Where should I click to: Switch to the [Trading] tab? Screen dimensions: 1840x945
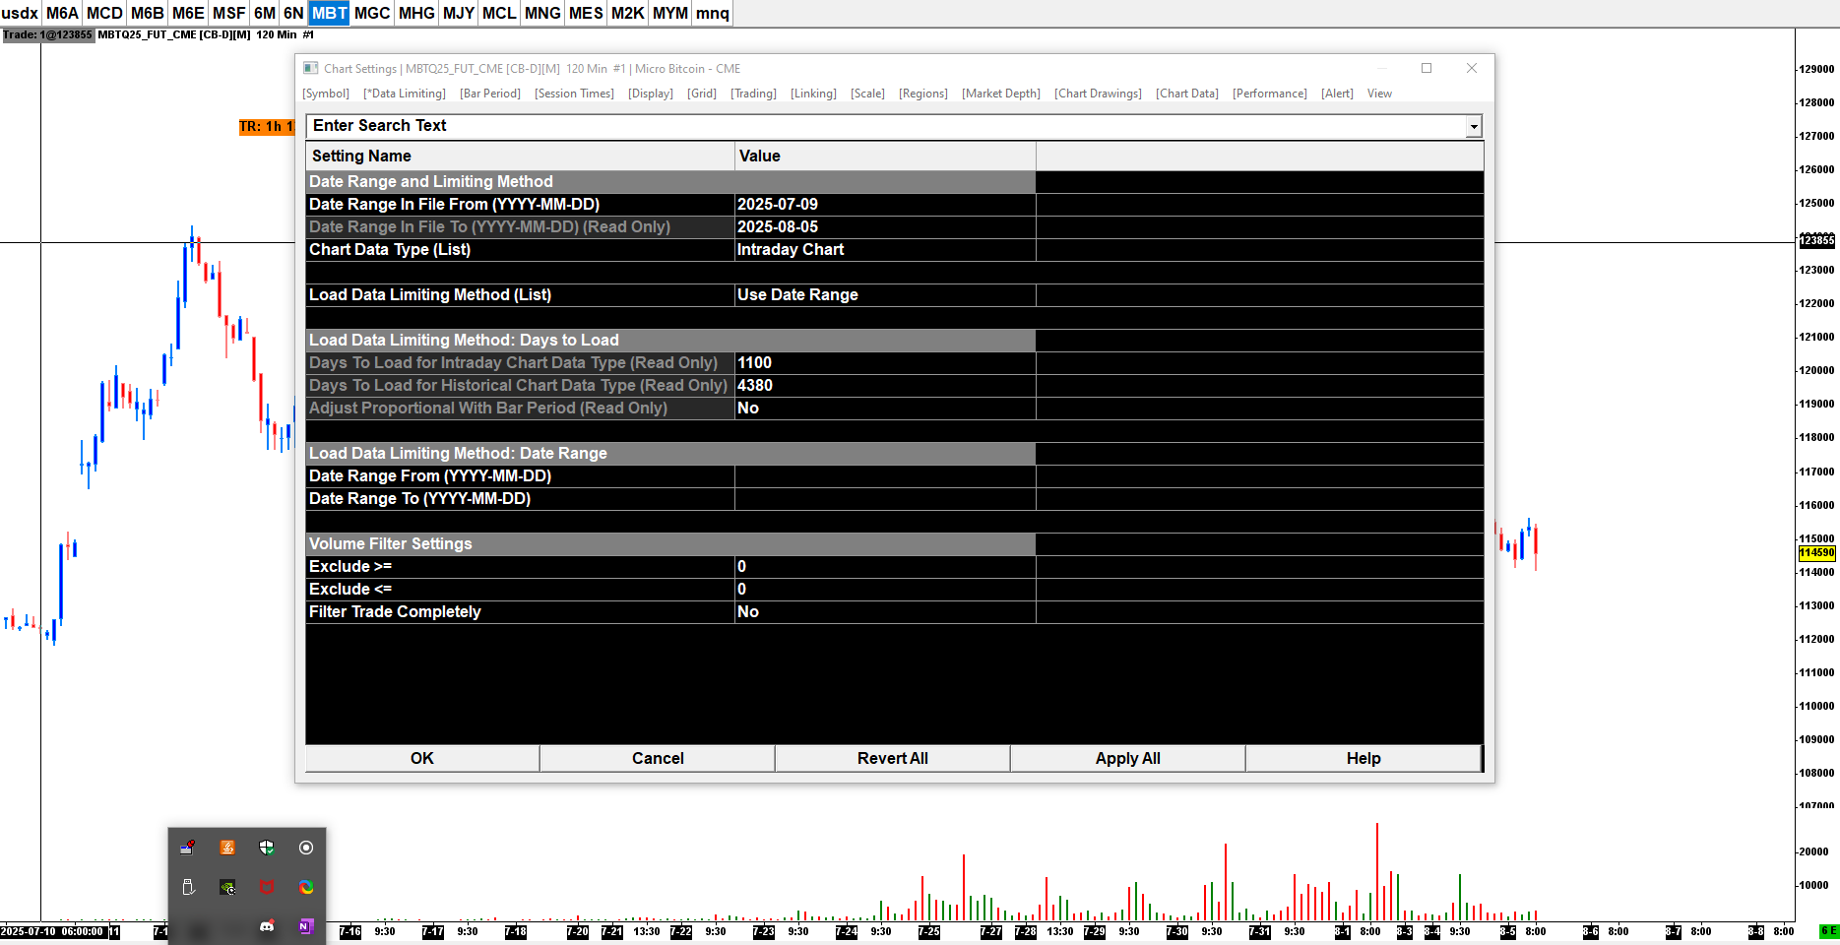pos(753,94)
